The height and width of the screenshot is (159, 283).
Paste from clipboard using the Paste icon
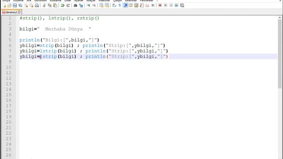[55, 5]
